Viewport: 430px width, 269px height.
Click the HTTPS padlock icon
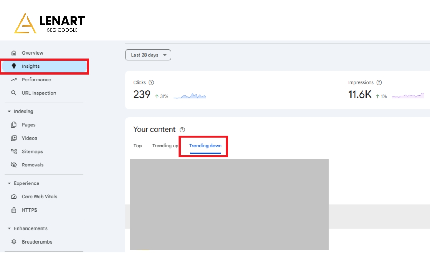(x=14, y=210)
